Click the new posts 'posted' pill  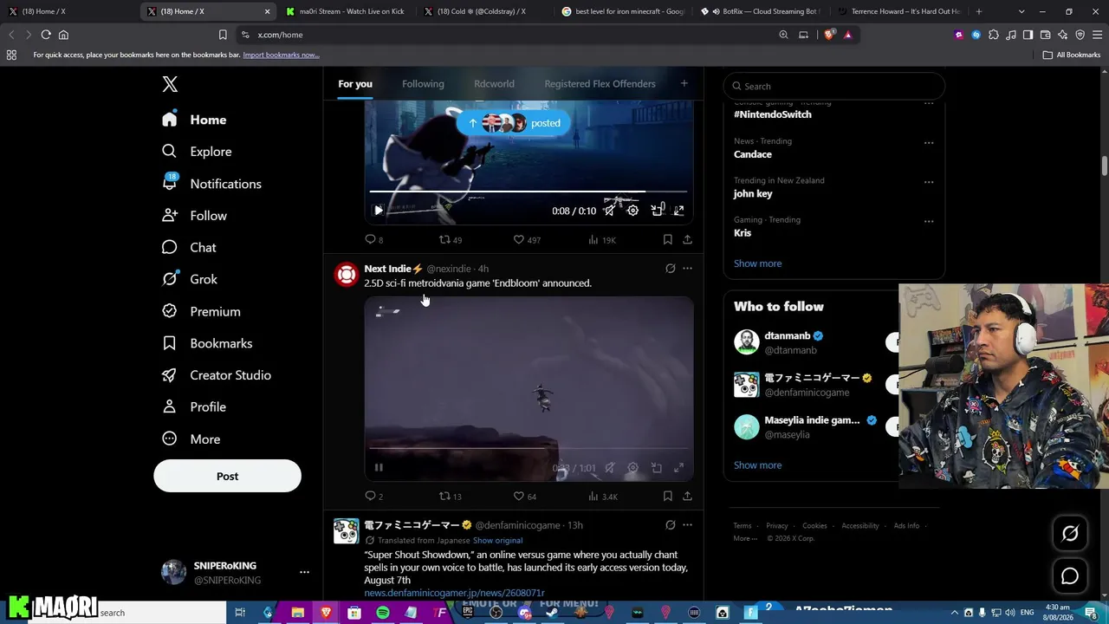(515, 123)
